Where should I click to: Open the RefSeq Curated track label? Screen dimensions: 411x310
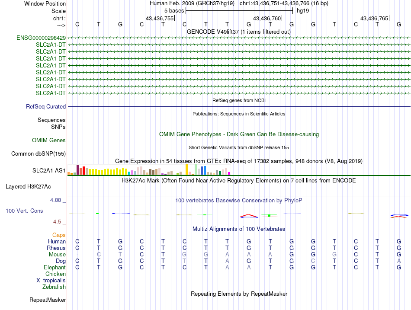pos(46,107)
